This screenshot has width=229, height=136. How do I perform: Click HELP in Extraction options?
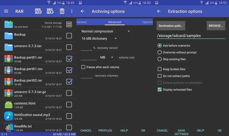(x=200, y=130)
